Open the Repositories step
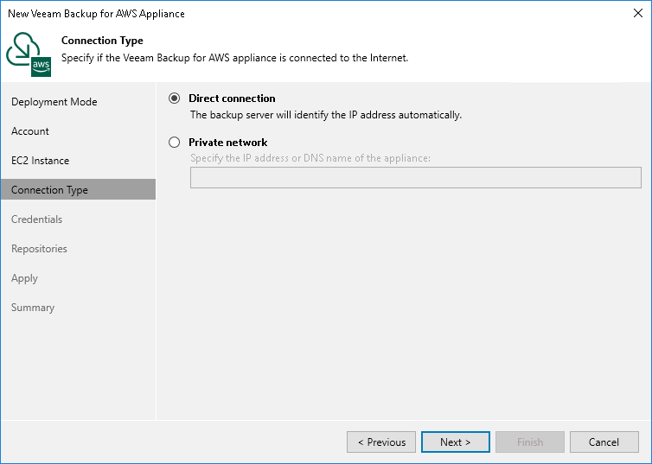The width and height of the screenshot is (652, 464). [x=39, y=249]
